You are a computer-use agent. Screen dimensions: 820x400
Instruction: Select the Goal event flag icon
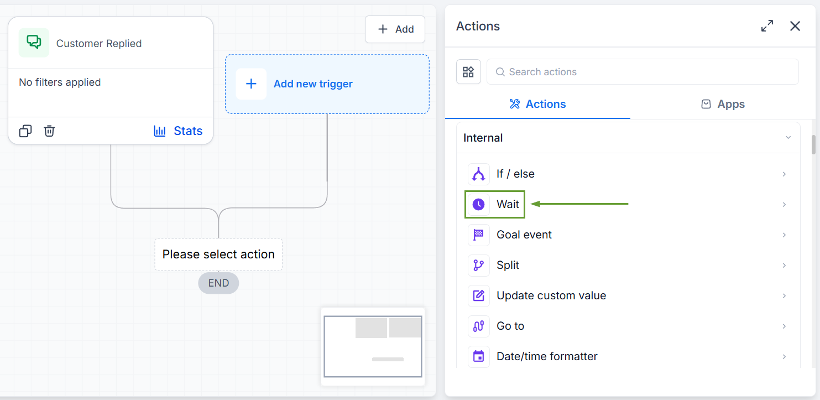[478, 235]
